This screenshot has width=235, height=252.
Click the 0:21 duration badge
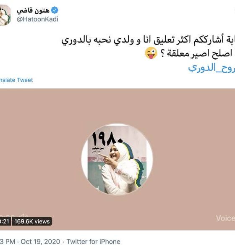(5, 221)
